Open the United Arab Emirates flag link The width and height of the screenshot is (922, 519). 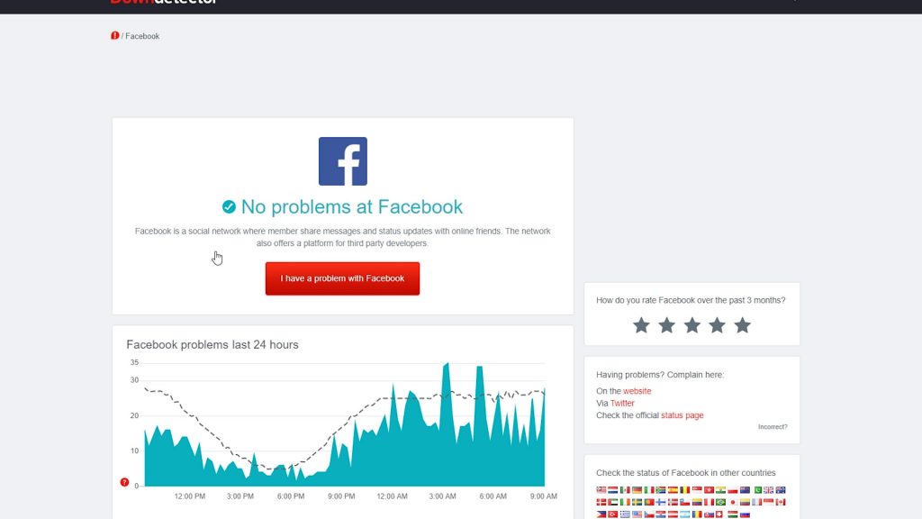pyautogui.click(x=612, y=502)
